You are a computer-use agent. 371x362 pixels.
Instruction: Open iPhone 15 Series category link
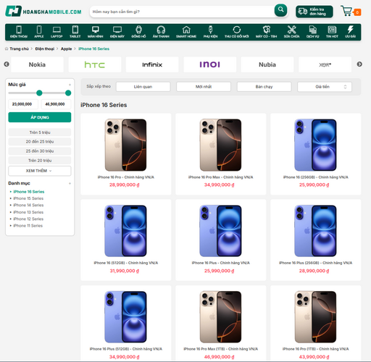[28, 198]
